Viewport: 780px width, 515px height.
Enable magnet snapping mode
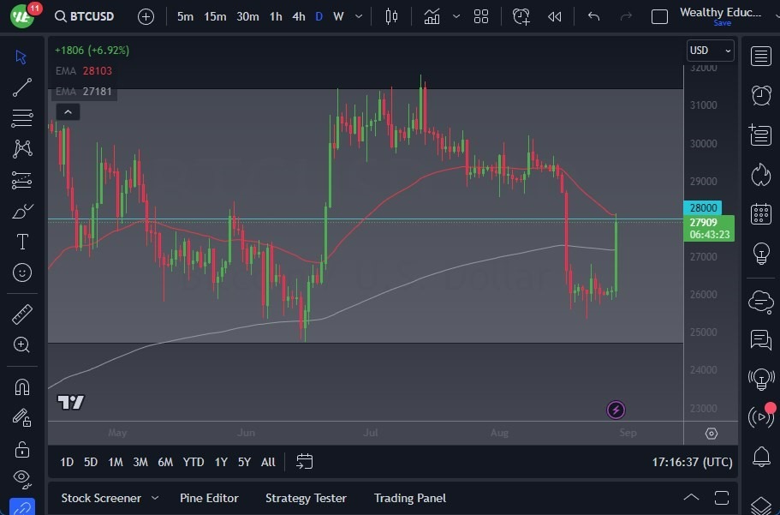(x=21, y=386)
